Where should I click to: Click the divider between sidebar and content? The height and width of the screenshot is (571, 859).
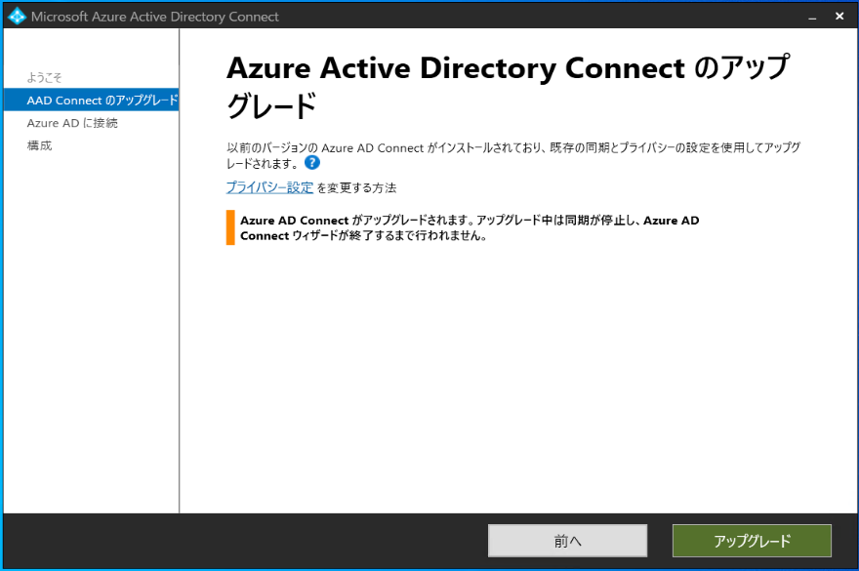[x=180, y=293]
